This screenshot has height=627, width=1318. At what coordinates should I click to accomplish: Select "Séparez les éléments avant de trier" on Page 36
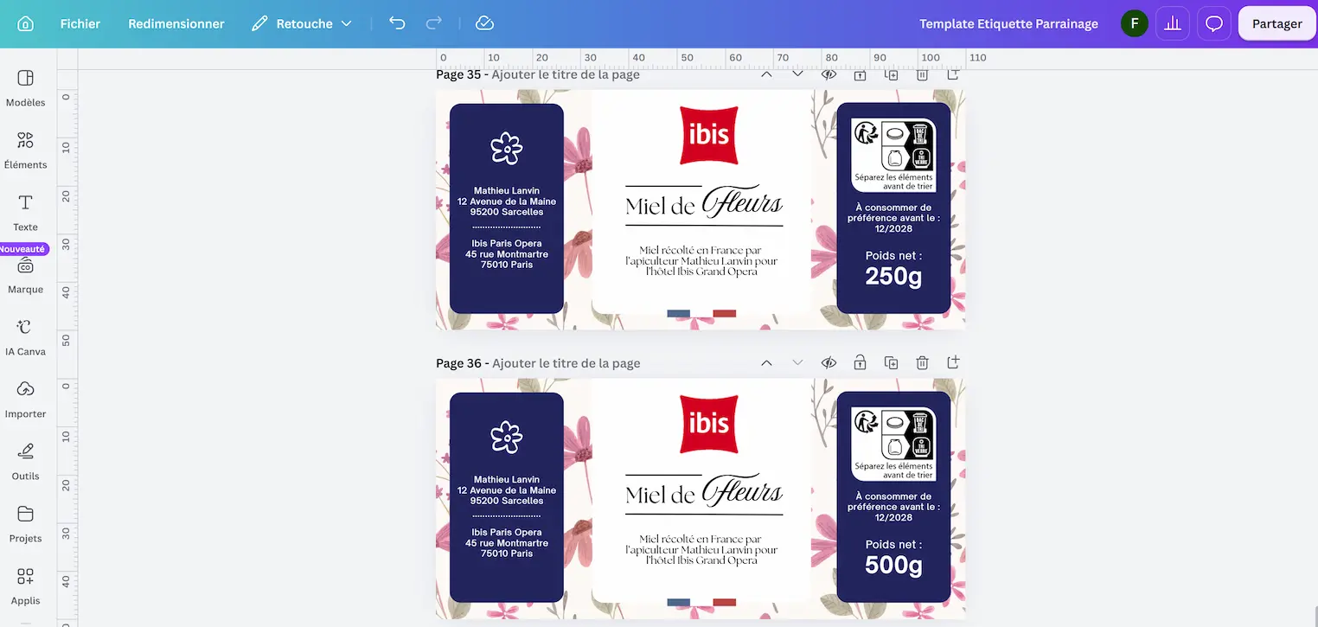894,470
